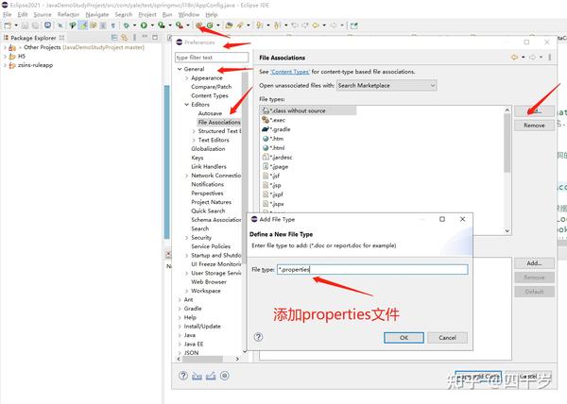Click the yellow Back navigation arrow in toolbar
This screenshot has width=567, height=404.
click(316, 25)
